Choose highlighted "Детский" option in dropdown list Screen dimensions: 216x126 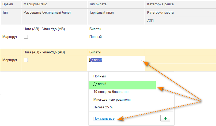(x=100, y=84)
